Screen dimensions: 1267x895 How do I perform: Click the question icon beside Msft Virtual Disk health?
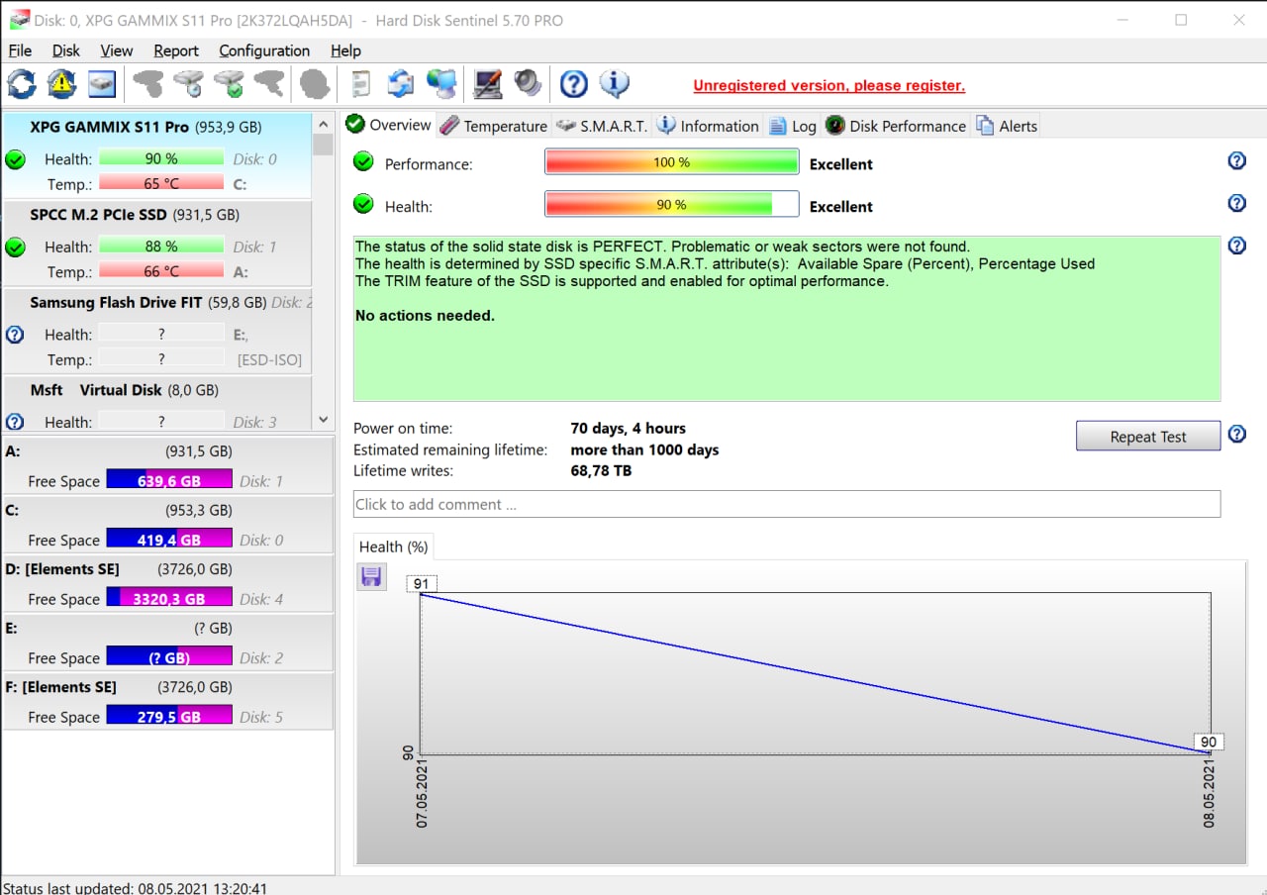15,422
